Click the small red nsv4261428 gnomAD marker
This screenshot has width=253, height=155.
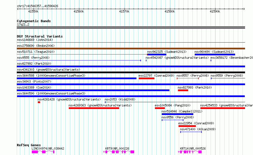[x=39, y=102]
